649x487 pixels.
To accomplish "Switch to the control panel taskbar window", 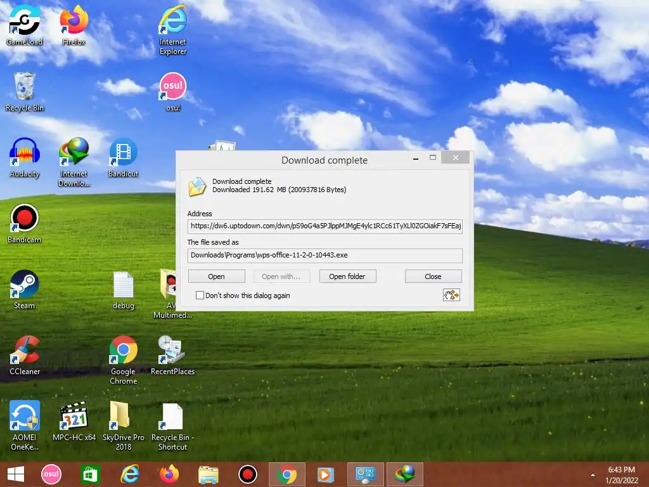I will 366,474.
